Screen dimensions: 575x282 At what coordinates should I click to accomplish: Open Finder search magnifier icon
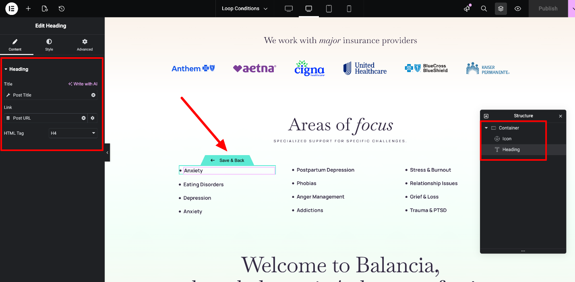coord(484,8)
